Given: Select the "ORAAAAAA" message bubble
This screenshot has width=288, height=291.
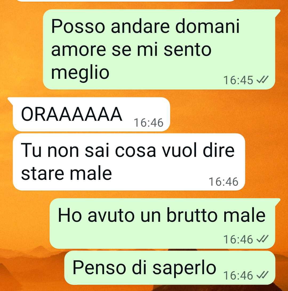Looking at the screenshot, I should (x=91, y=114).
